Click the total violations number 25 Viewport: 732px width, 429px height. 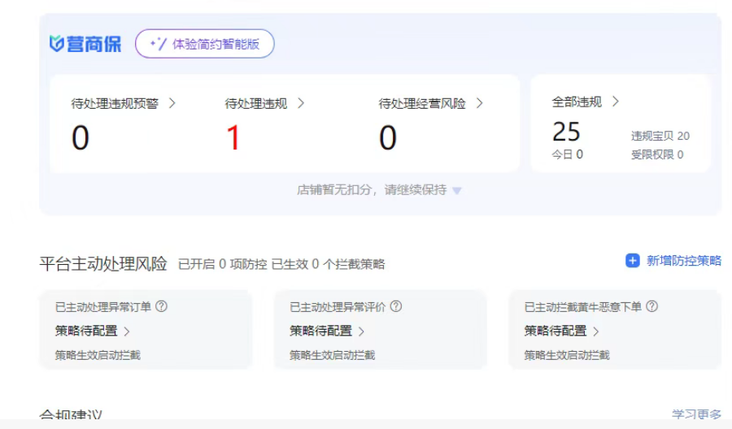click(566, 131)
